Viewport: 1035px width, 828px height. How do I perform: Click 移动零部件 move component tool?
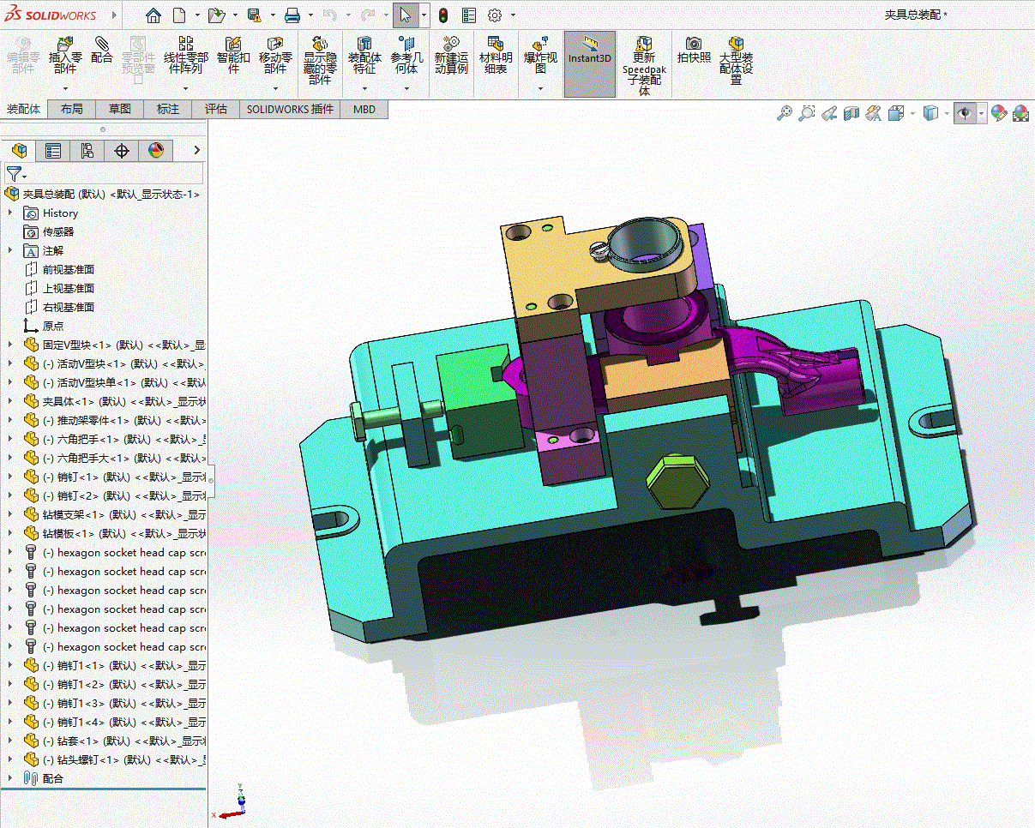click(x=275, y=56)
